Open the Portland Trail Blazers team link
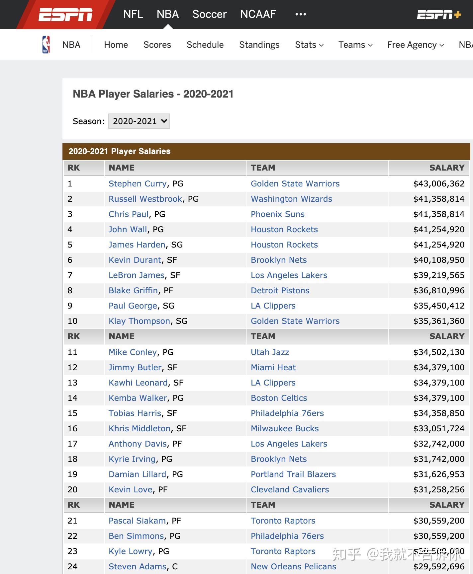The image size is (473, 574). [x=293, y=474]
